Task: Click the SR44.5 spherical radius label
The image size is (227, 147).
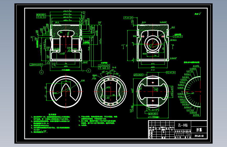Action: pos(173,40)
